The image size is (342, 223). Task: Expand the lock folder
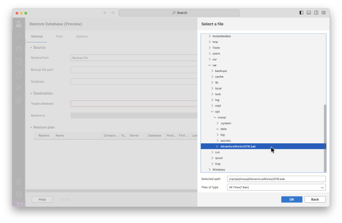212,94
